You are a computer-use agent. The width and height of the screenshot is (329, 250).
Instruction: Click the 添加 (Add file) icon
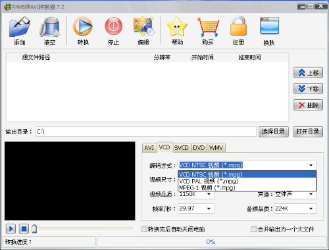20,27
